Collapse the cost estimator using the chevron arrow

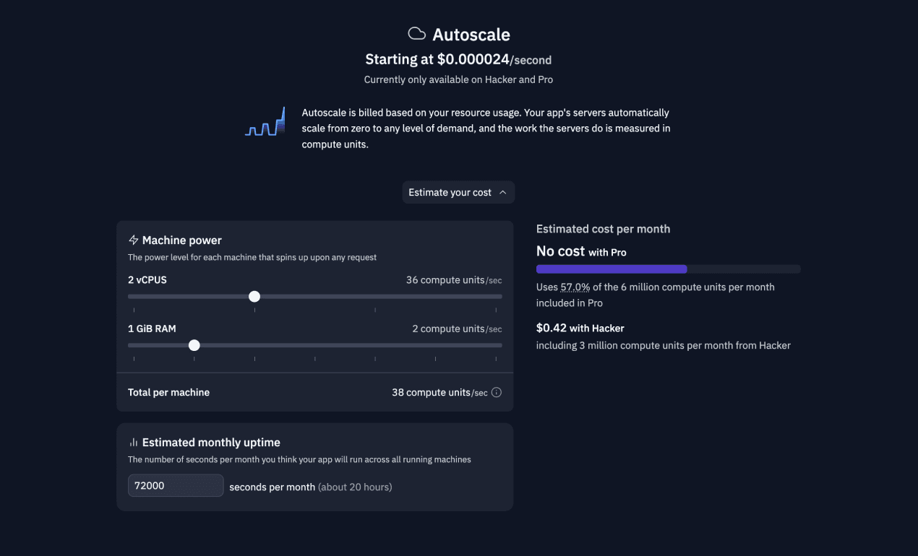point(503,193)
